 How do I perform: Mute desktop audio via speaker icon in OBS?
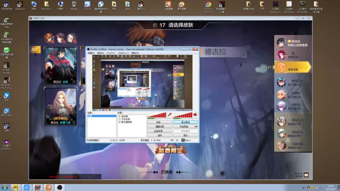195,114
